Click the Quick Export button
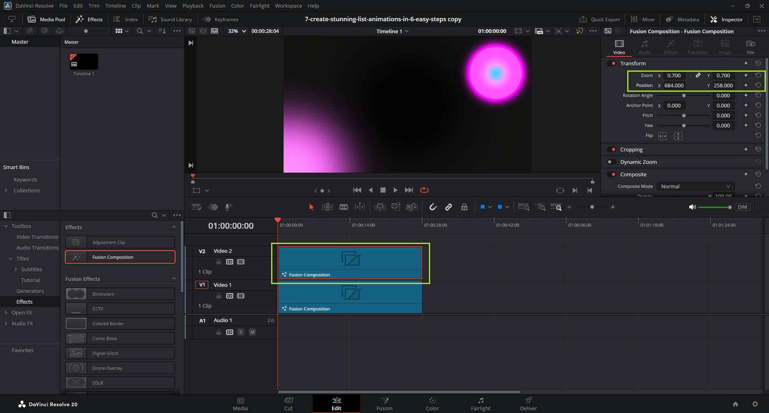 pos(600,19)
